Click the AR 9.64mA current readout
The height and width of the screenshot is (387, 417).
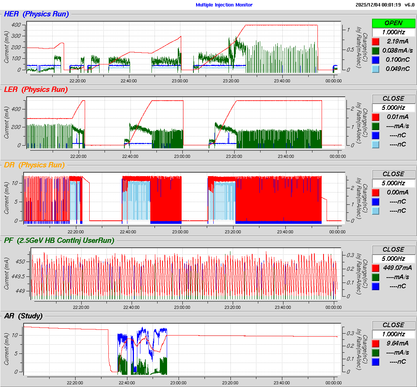pyautogui.click(x=398, y=343)
